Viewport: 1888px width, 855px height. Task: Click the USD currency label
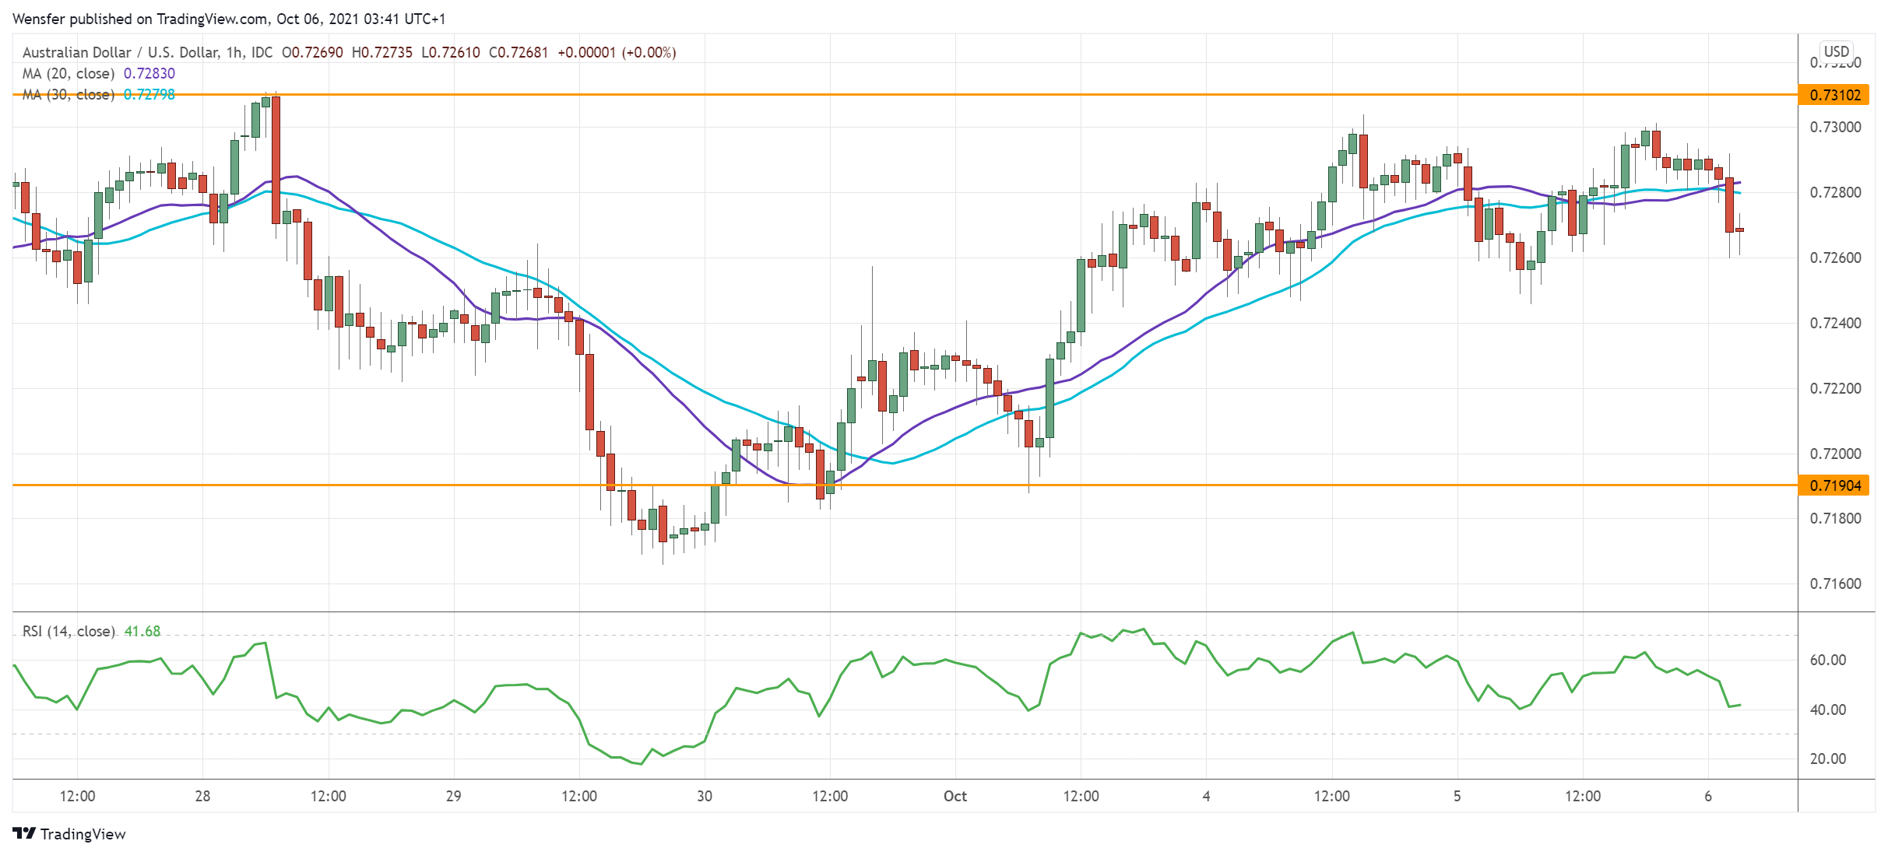(x=1836, y=51)
